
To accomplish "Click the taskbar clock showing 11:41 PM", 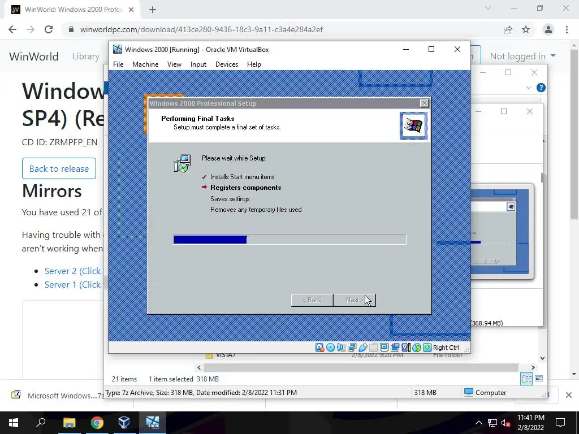I will pyautogui.click(x=530, y=423).
